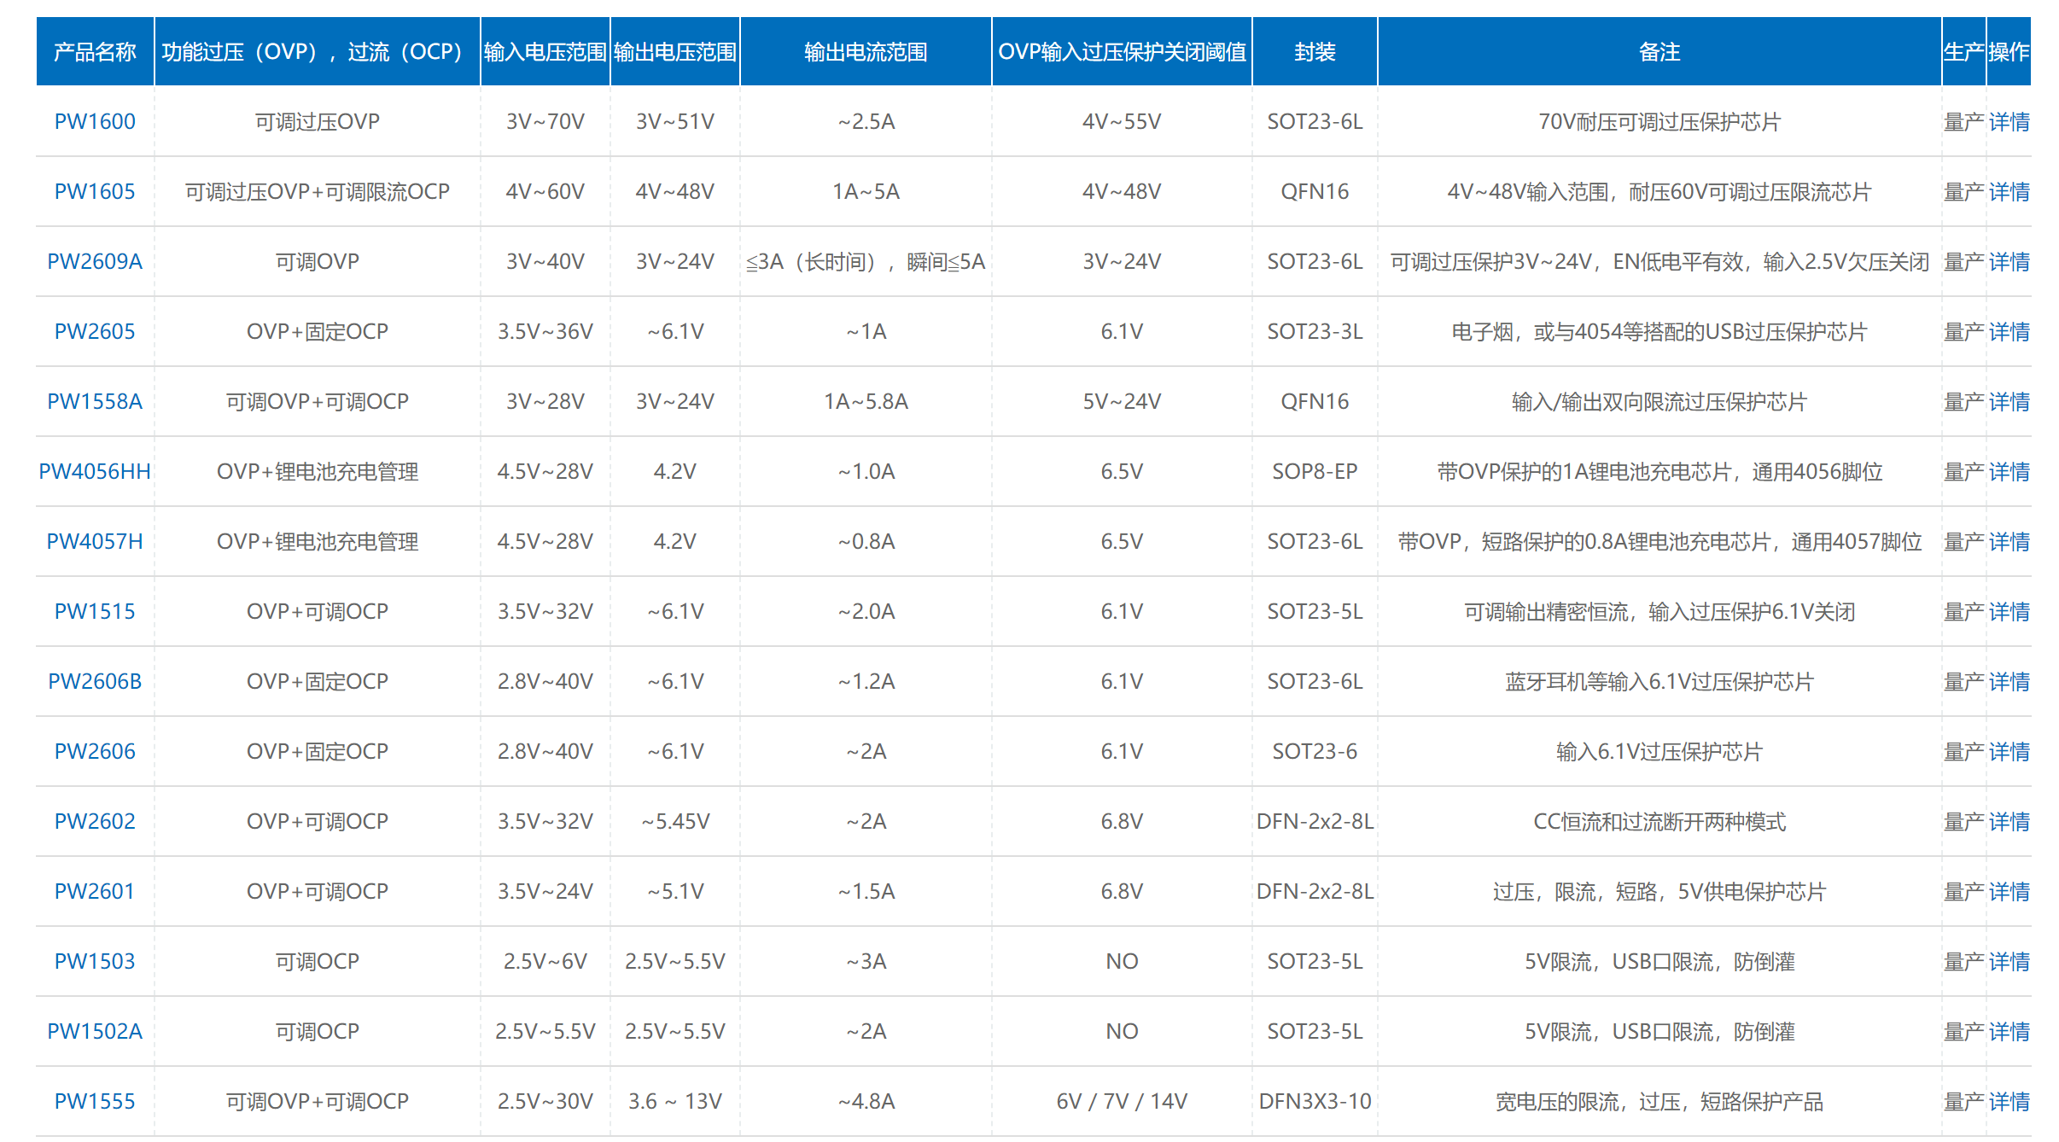Click the PW1558A product link

point(95,402)
